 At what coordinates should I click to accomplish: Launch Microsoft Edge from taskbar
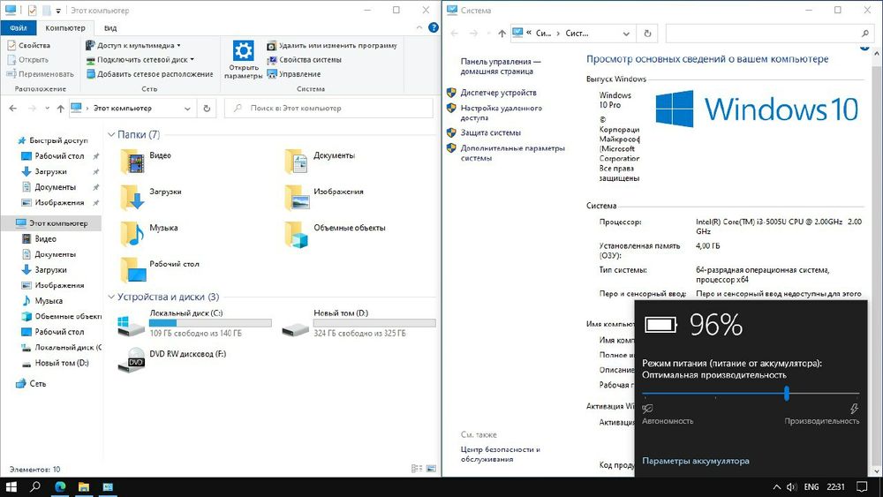pyautogui.click(x=60, y=487)
